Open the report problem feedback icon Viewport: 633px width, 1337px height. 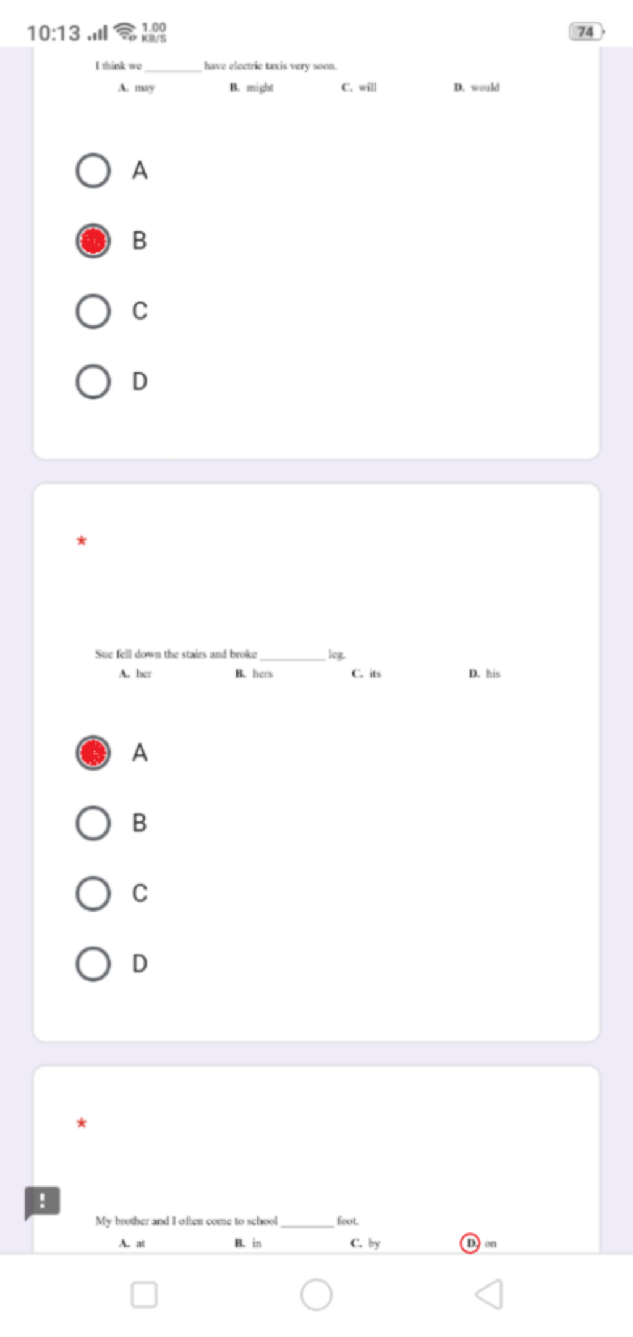point(42,1202)
